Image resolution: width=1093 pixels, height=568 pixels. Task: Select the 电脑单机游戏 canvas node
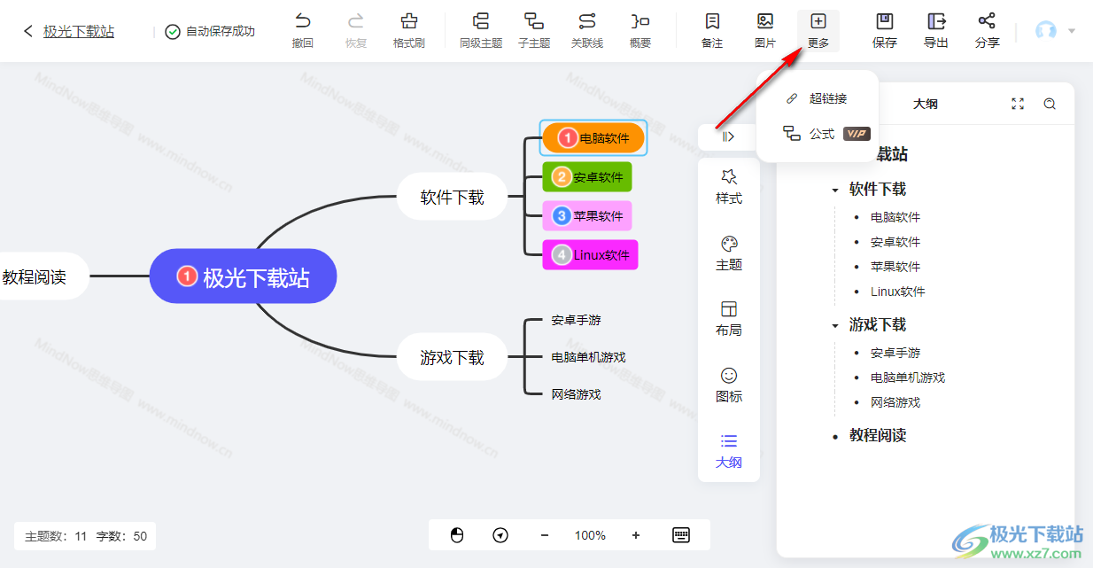588,357
